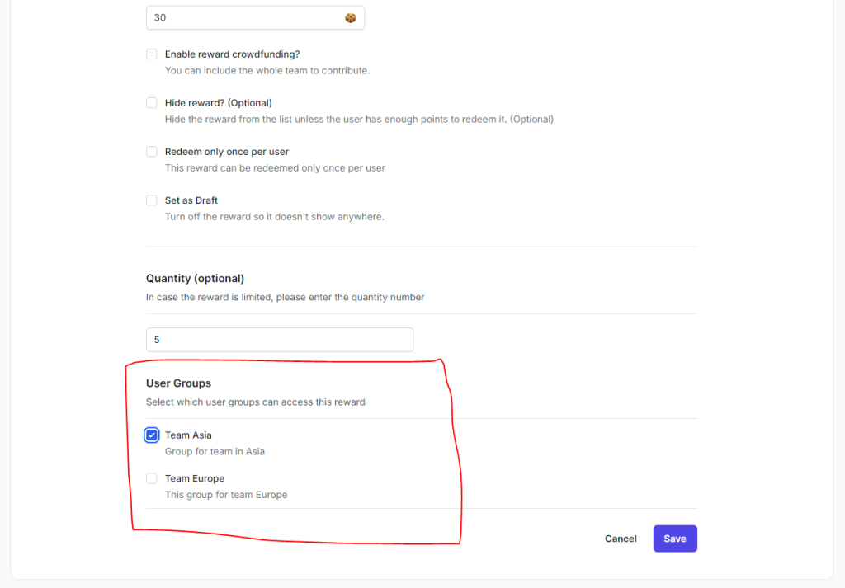The width and height of the screenshot is (845, 588).
Task: Check the Redeem only once per user box
Action: tap(152, 152)
